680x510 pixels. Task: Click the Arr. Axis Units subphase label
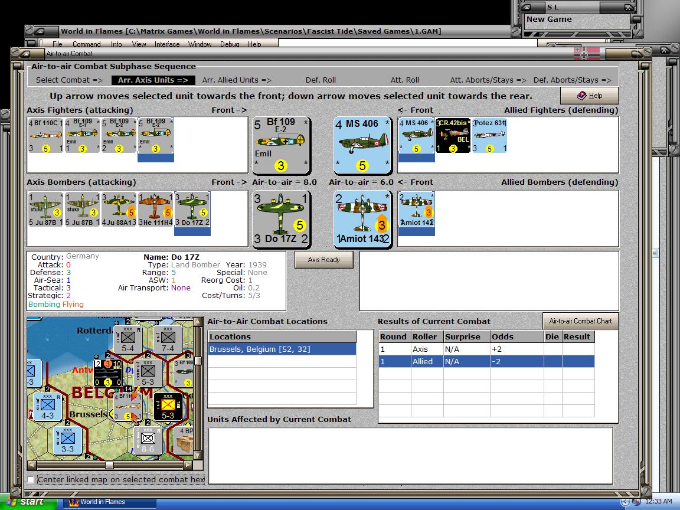(153, 80)
